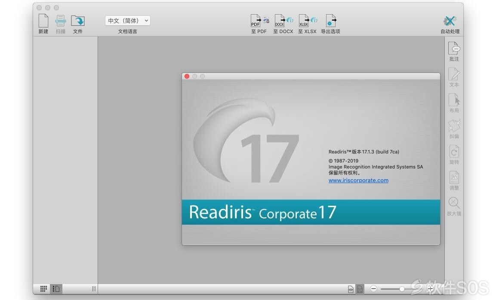This screenshot has height=300, width=496.
Task: Click the sidebar resize handle
Action: [94, 289]
